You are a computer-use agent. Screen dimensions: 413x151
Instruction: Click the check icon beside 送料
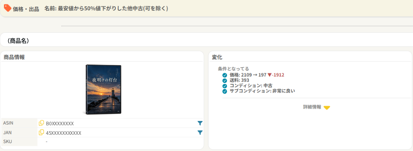pos(225,80)
